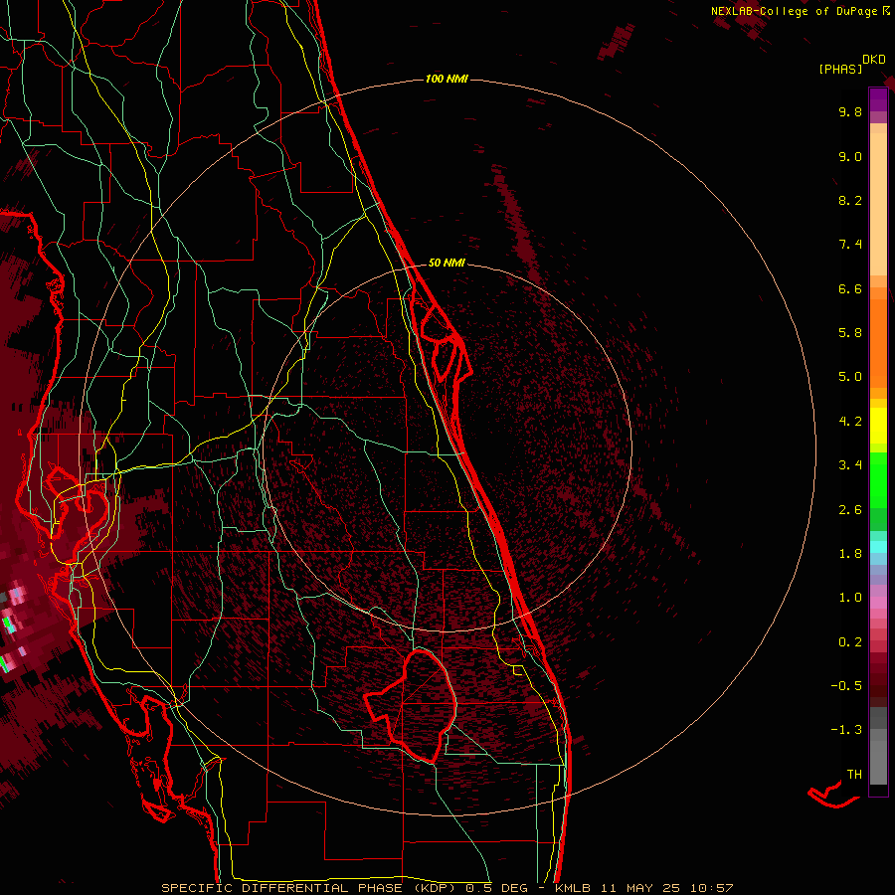
Task: Click the TH threshold label
Action: [854, 775]
